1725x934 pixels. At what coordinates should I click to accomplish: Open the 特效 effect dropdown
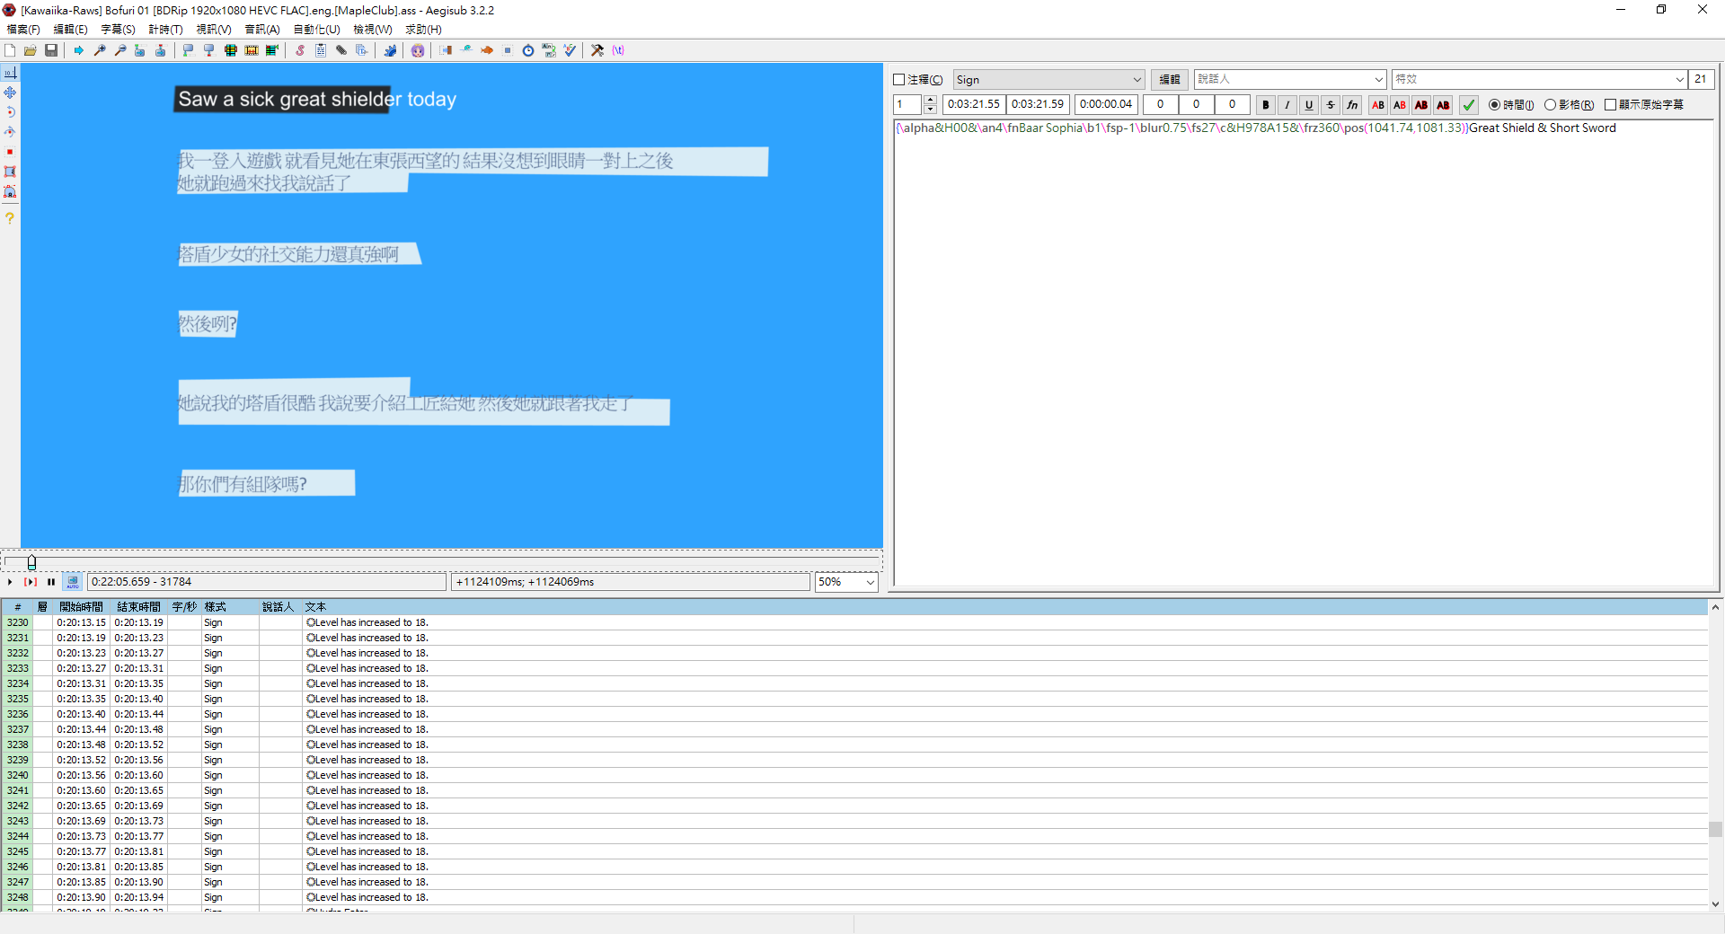coord(1539,80)
